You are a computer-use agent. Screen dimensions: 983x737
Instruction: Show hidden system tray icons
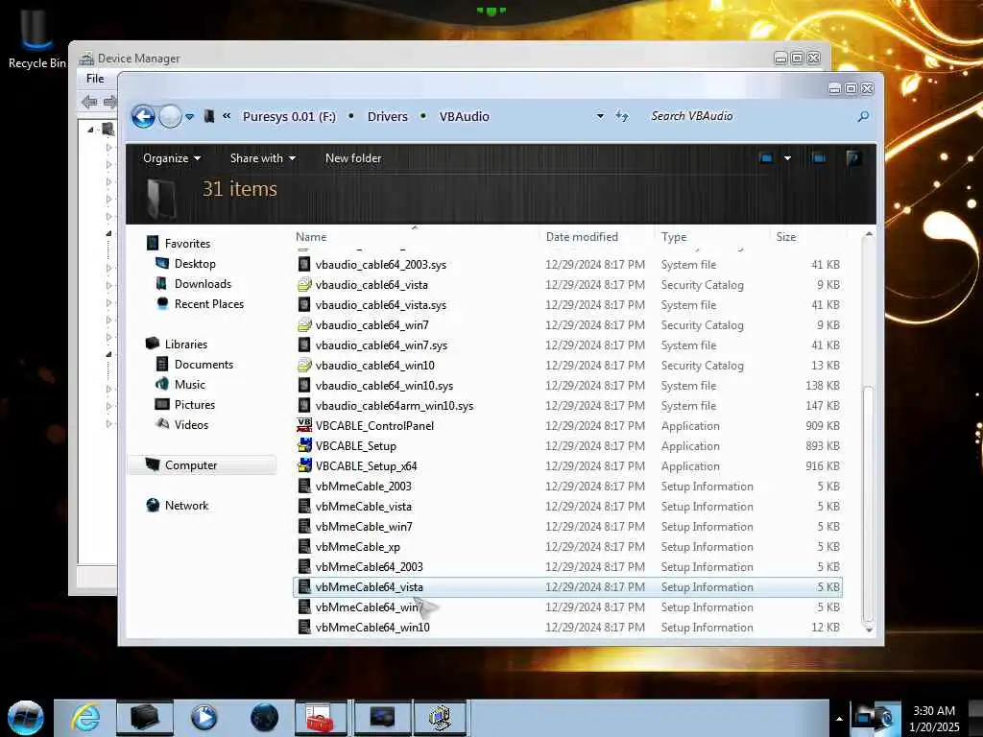[x=839, y=719]
